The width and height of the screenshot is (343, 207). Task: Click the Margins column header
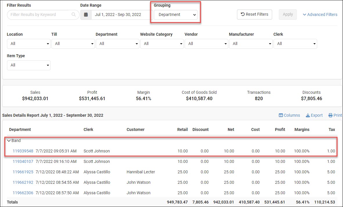(302, 129)
